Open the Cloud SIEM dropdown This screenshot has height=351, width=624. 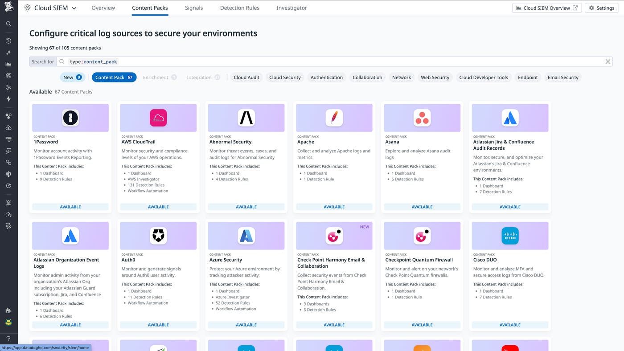click(74, 8)
